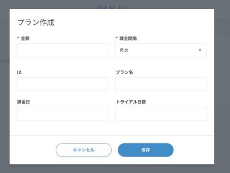Click the 金額 field label
Image resolution: width=230 pixels, height=173 pixels.
point(25,38)
